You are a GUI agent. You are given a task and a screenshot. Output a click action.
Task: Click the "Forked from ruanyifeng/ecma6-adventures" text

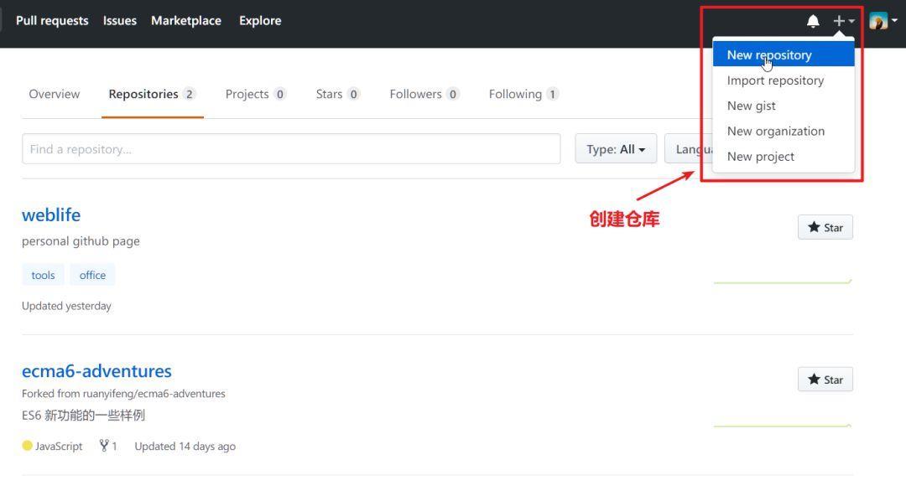[x=123, y=394]
